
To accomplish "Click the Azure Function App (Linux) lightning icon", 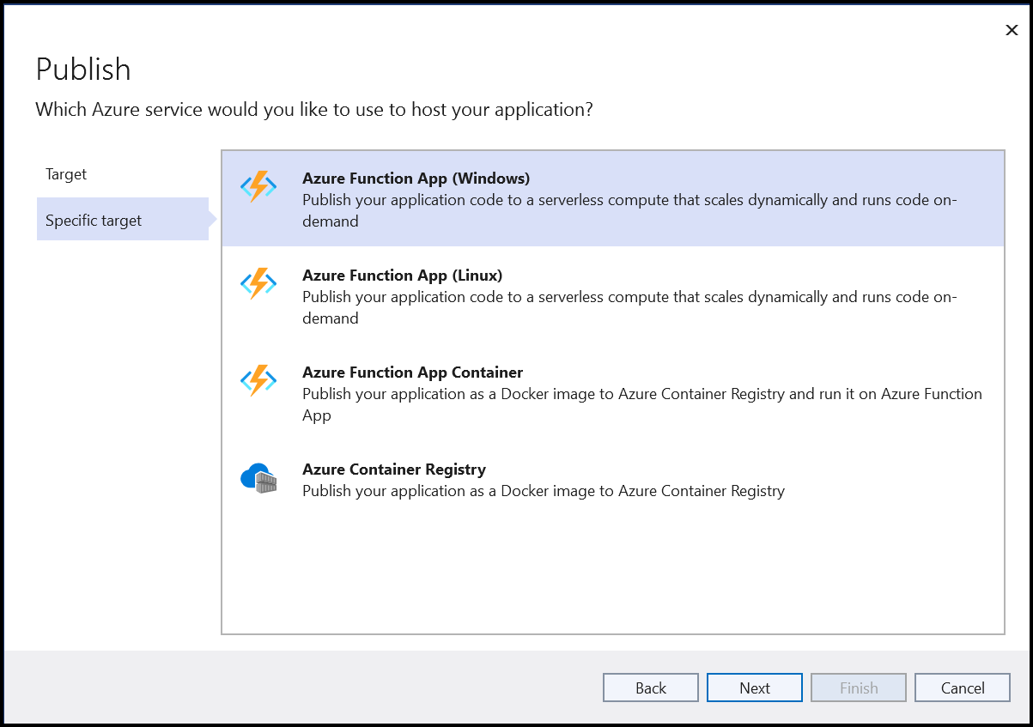I will pyautogui.click(x=258, y=282).
